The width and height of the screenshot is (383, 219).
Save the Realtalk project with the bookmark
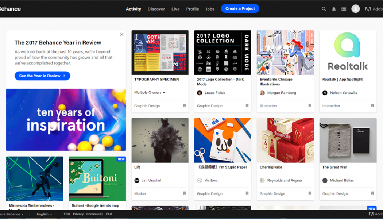[x=372, y=105]
